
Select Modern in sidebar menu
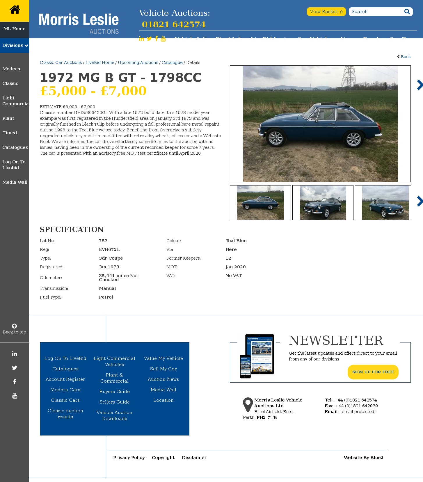pos(11,69)
